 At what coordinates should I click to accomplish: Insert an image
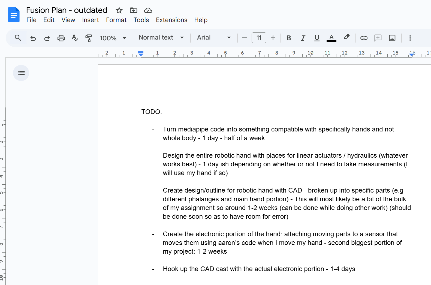(392, 38)
